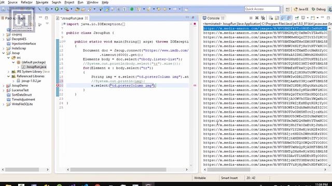Maximize the Console view
332x186 pixels.
coord(328,18)
